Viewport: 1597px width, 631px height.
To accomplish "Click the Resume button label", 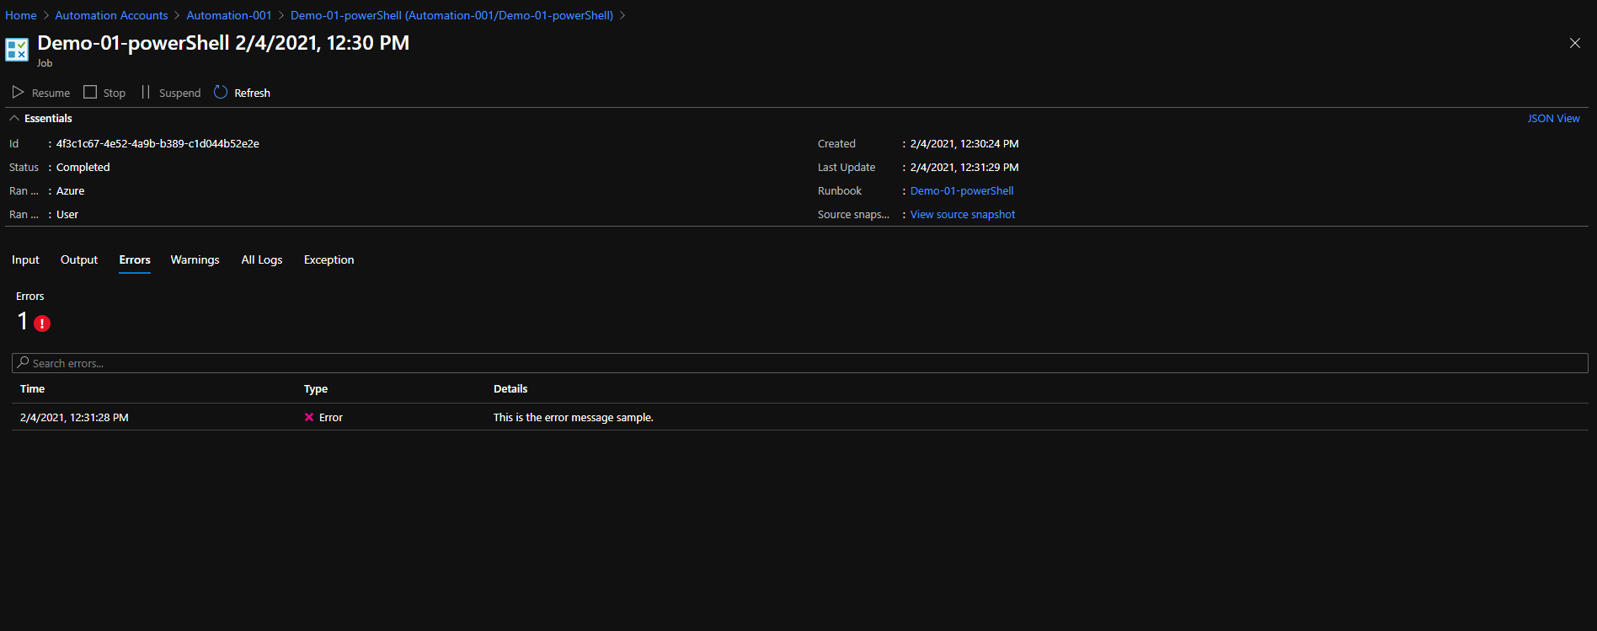I will click(51, 93).
